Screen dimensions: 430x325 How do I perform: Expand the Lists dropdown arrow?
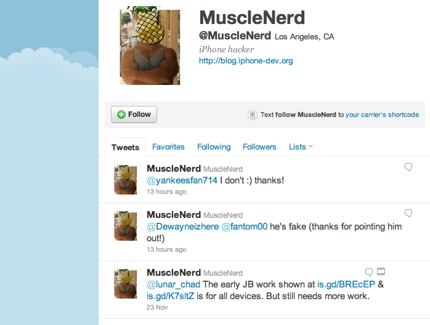coord(310,146)
